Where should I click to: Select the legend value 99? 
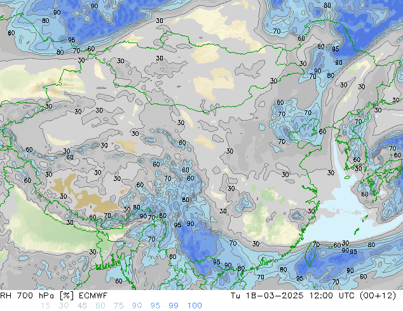tap(174, 306)
